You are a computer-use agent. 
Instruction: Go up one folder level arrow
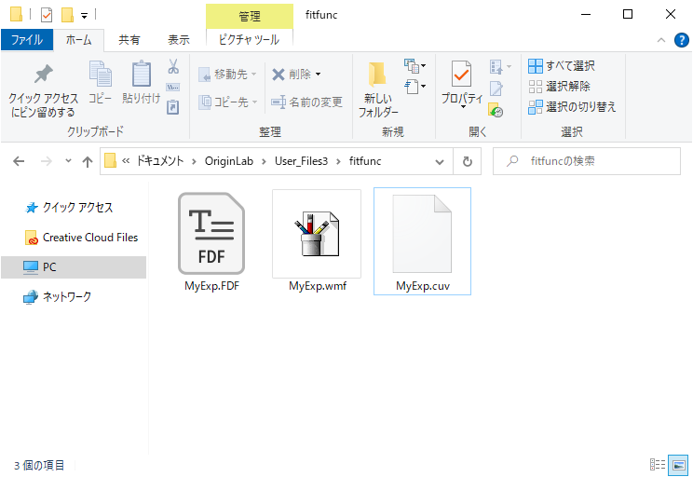(88, 162)
